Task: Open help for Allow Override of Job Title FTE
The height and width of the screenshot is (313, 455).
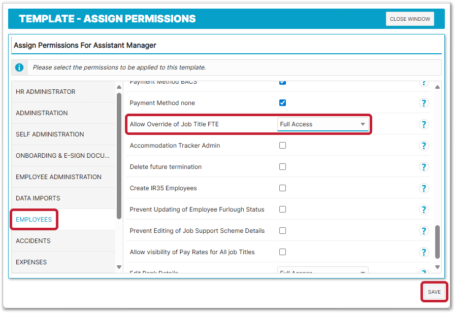Action: pos(424,124)
